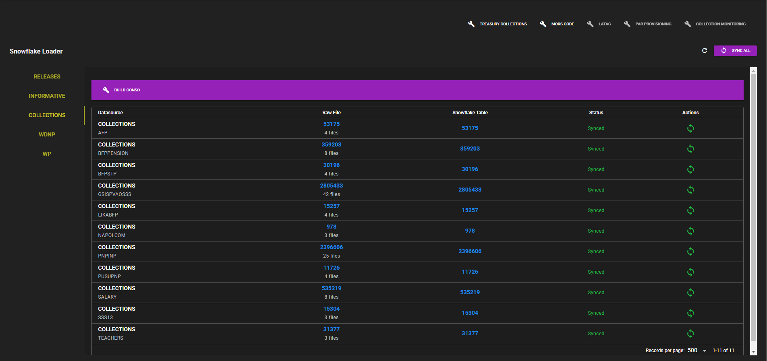Image resolution: width=767 pixels, height=361 pixels.
Task: Click the SYNC ALL button
Action: click(735, 51)
